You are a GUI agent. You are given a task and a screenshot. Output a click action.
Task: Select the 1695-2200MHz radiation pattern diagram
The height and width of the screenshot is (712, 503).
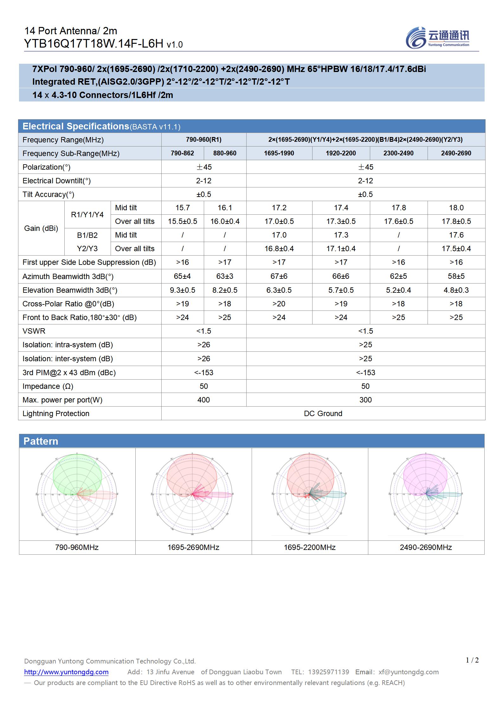(x=309, y=494)
